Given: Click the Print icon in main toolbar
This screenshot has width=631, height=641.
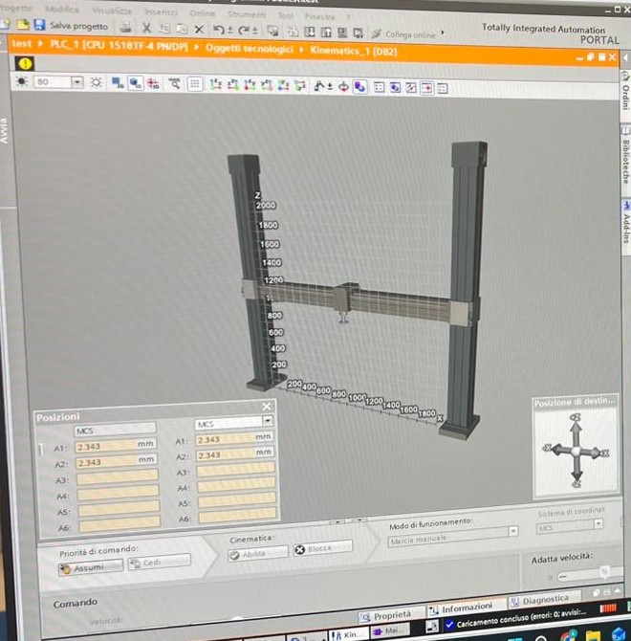Looking at the screenshot, I should coord(125,28).
